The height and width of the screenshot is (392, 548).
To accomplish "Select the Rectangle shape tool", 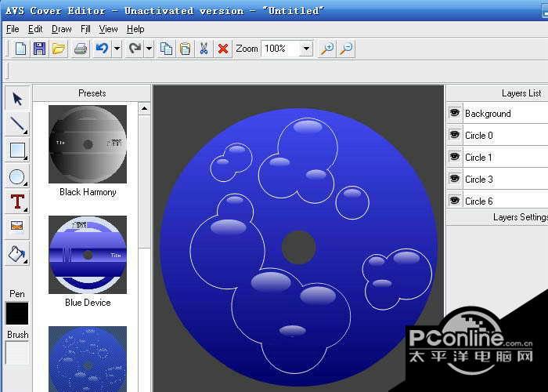I will 17,151.
